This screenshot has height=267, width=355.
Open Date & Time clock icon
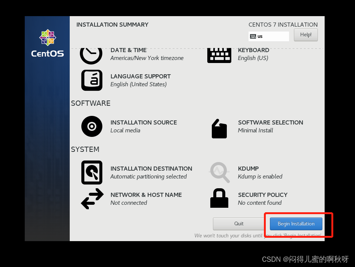91,56
